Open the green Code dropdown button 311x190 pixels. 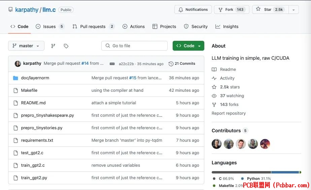coord(188,46)
